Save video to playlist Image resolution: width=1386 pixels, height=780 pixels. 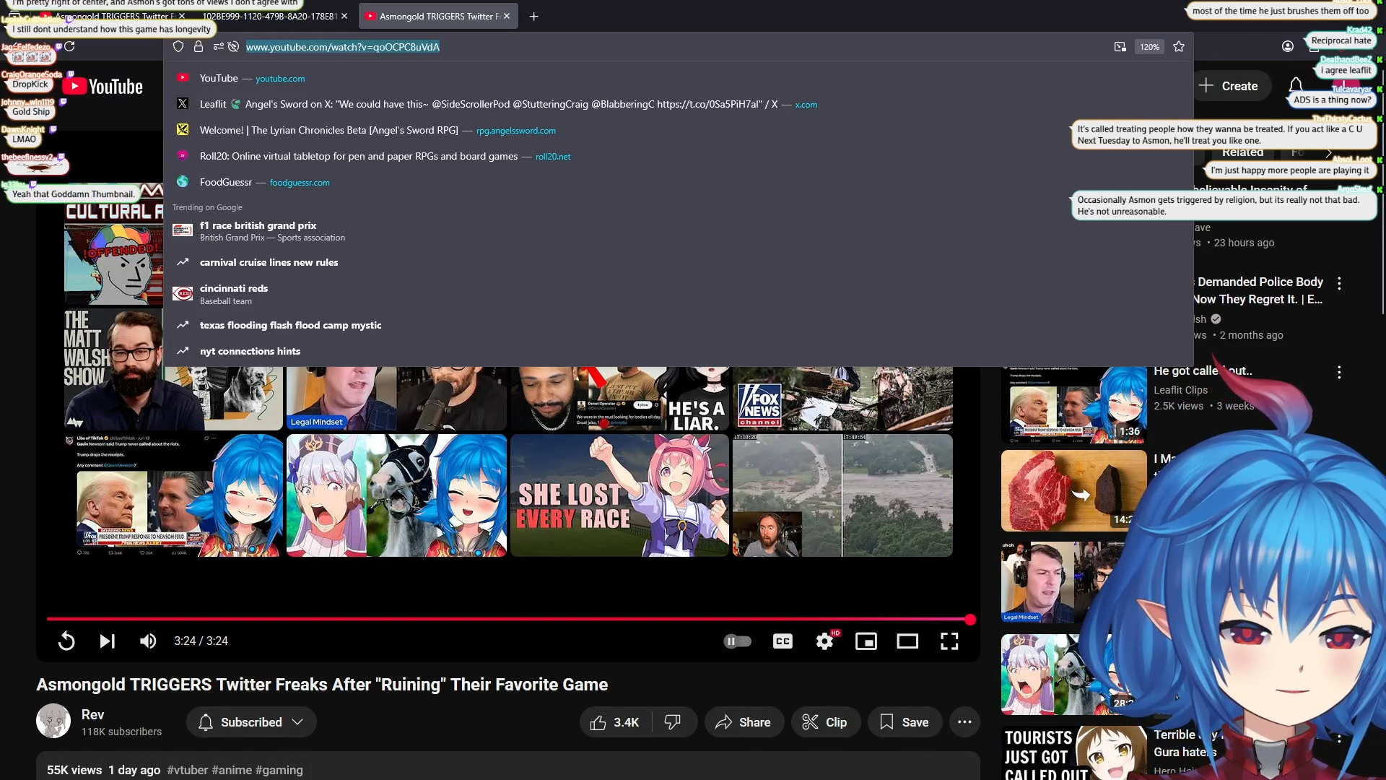click(x=905, y=722)
